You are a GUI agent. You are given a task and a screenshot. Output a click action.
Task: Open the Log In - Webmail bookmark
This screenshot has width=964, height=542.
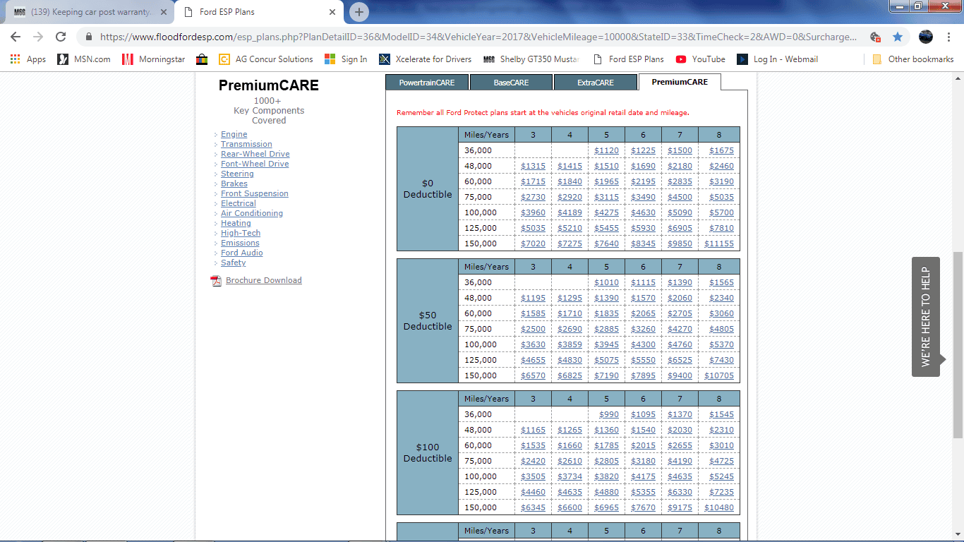click(x=778, y=59)
